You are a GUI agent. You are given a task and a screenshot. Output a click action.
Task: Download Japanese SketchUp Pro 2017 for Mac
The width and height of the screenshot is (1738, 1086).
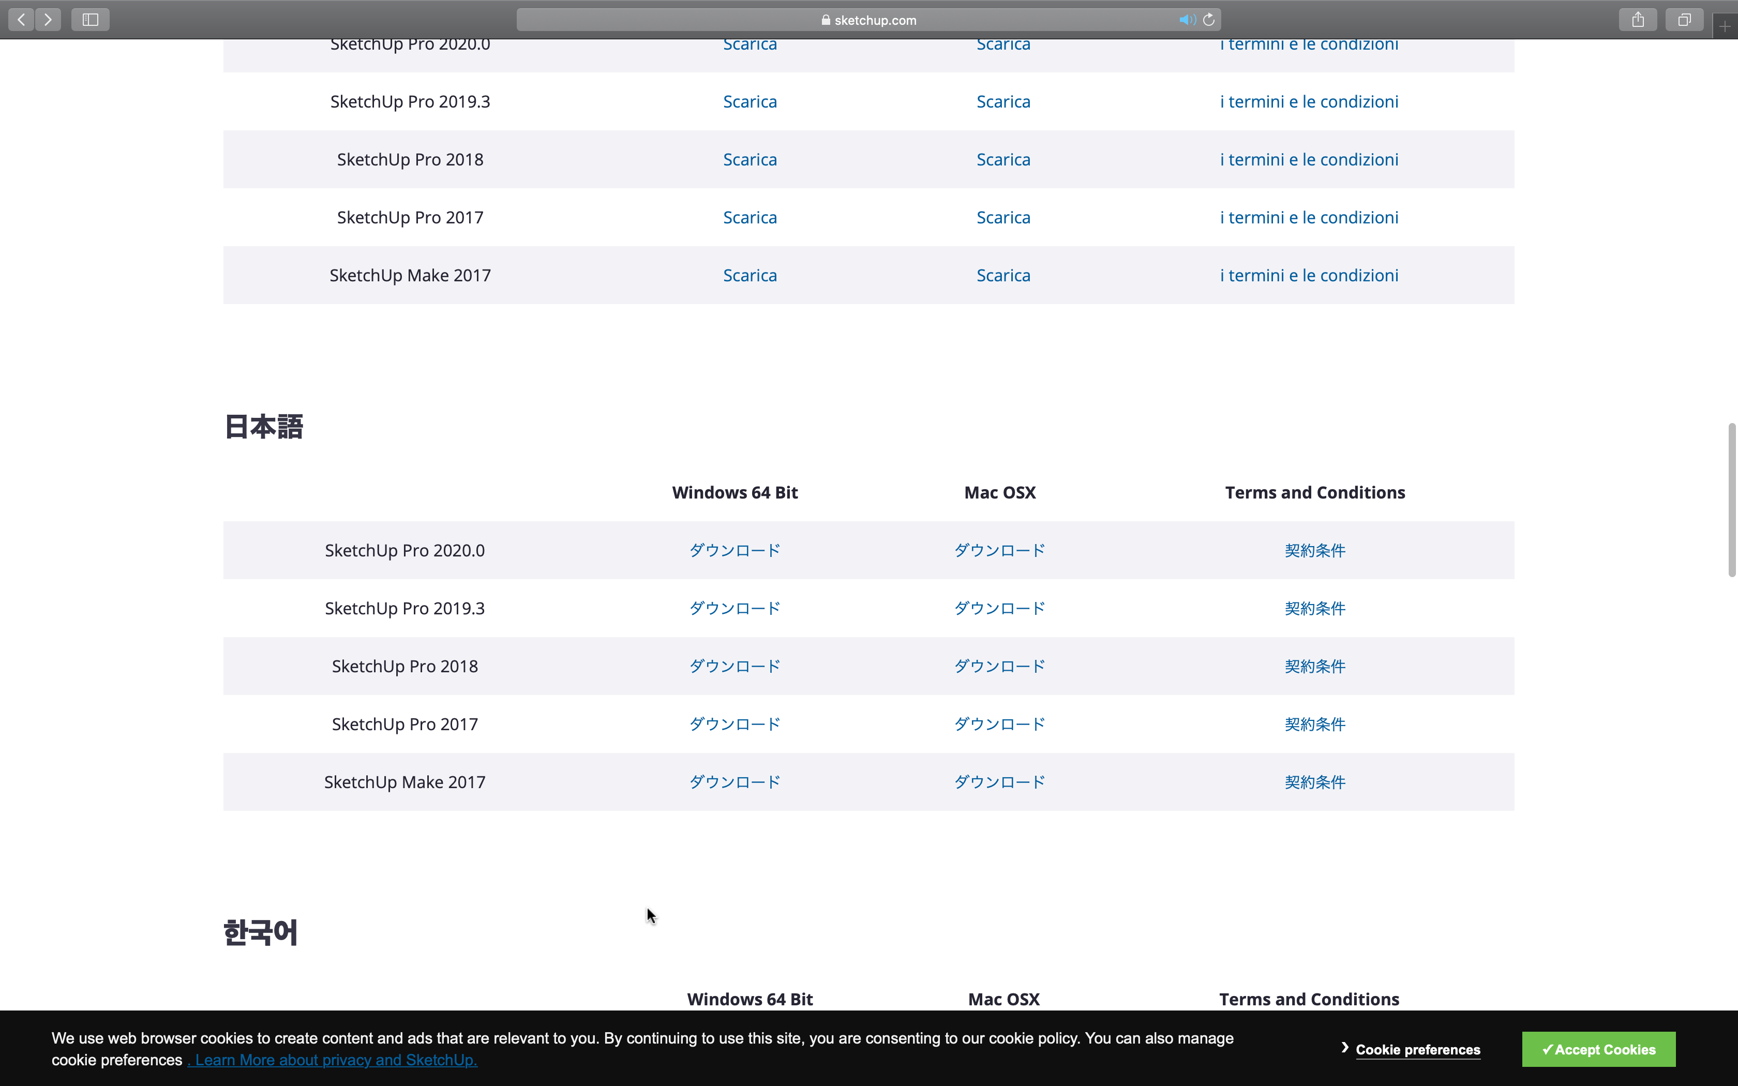(1000, 724)
